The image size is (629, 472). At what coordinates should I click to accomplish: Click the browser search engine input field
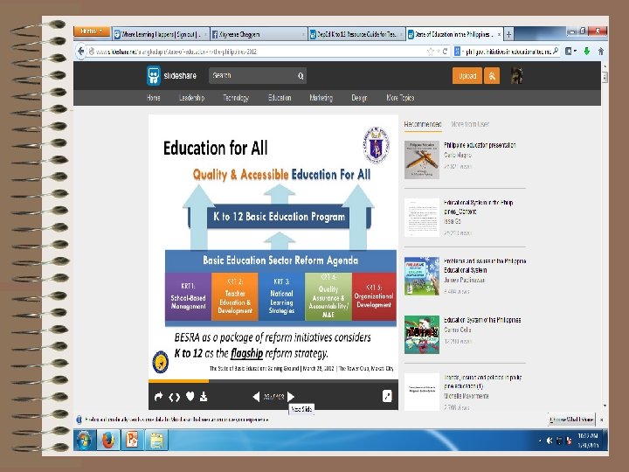506,52
